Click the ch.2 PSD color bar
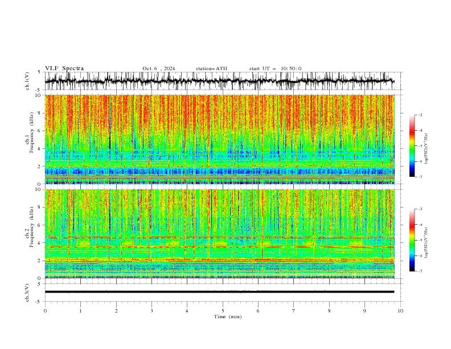451x349 pixels. [x=412, y=240]
